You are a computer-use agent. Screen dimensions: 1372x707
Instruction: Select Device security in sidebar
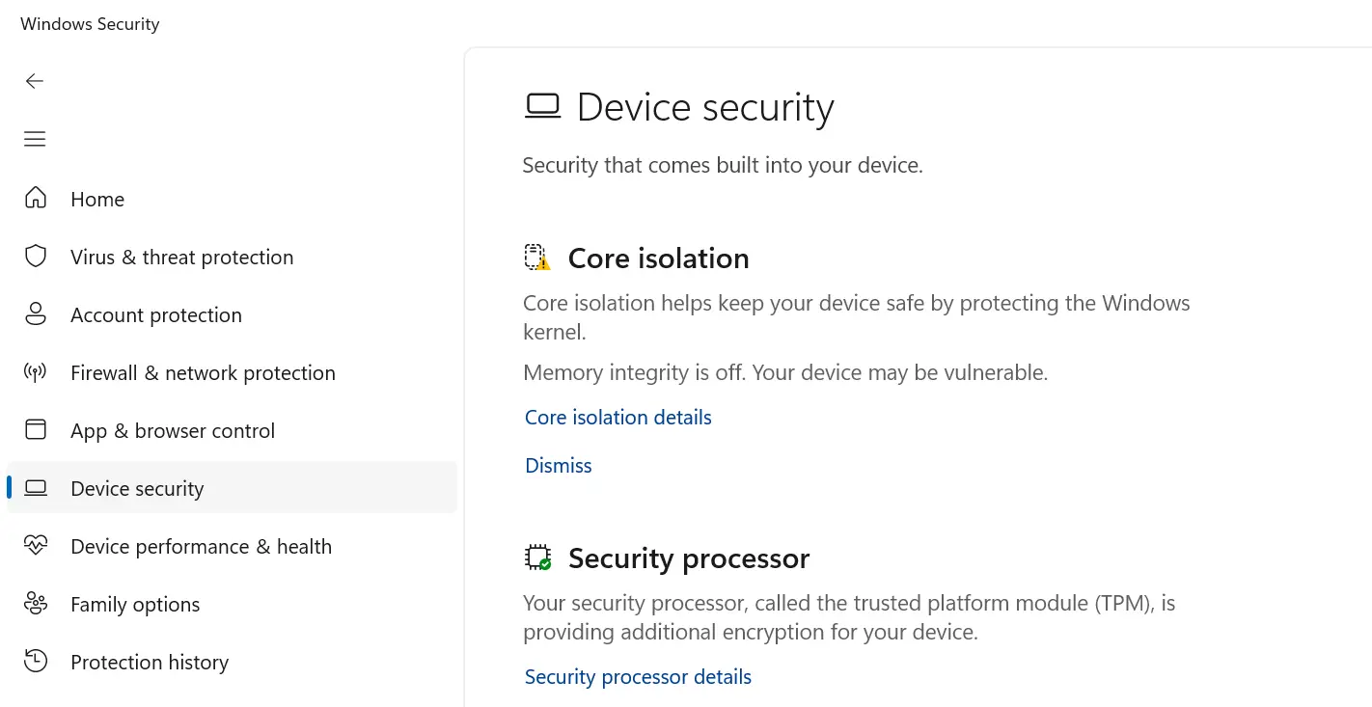[x=137, y=488]
